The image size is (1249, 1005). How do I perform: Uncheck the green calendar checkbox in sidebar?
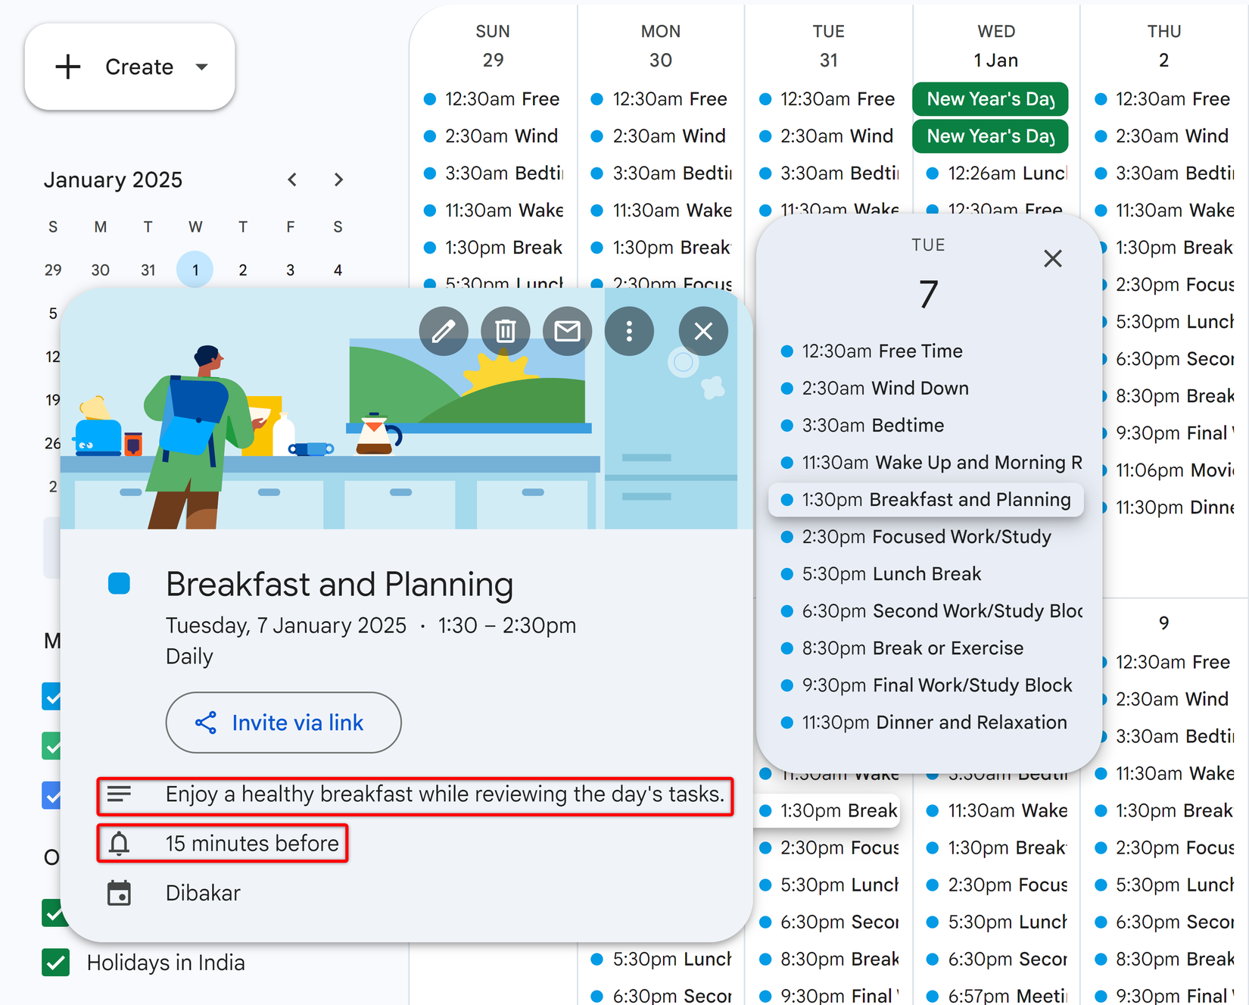tap(52, 746)
